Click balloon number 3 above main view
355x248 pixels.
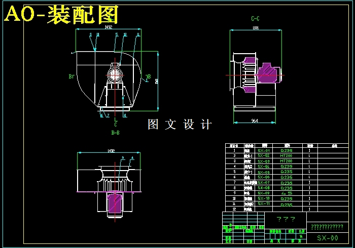click(x=91, y=34)
